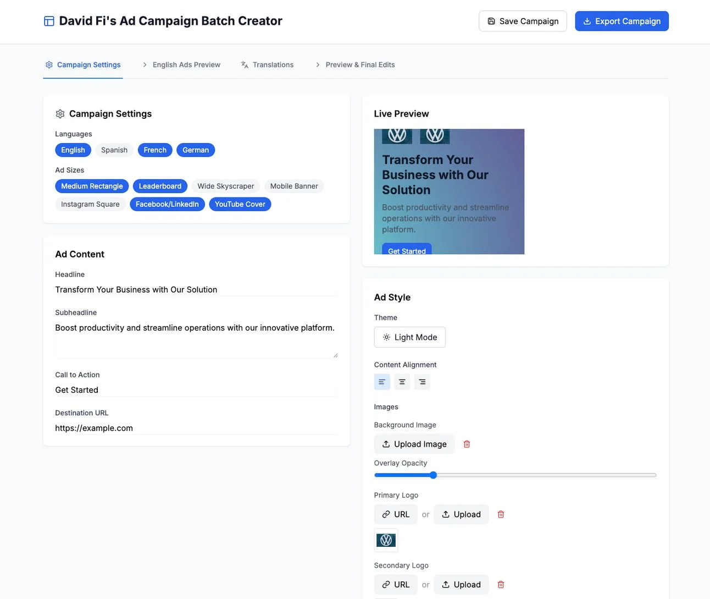Click the Export Campaign button
Viewport: 710px width, 599px height.
[622, 21]
